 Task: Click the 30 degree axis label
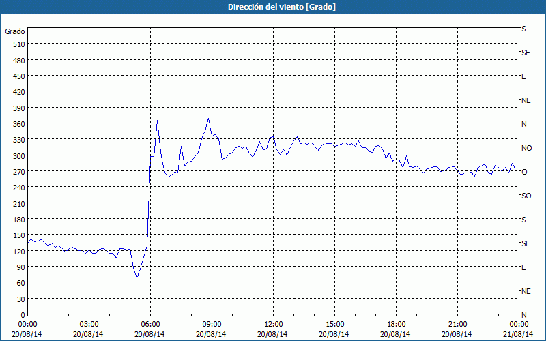21,299
